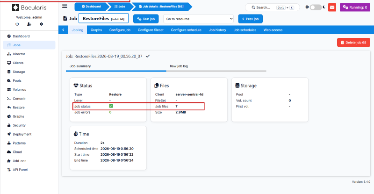Click the green job status checkmark icon
The height and width of the screenshot is (194, 374).
[x=111, y=106]
